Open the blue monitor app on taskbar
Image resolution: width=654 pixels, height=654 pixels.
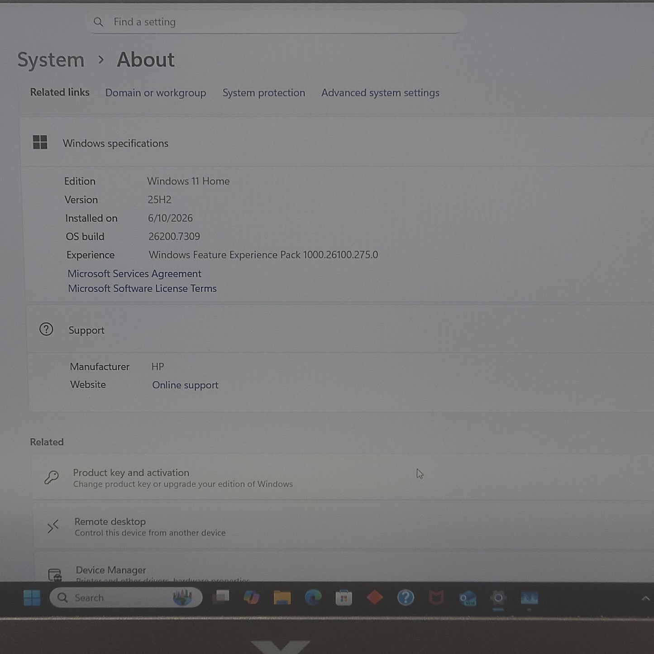click(529, 599)
